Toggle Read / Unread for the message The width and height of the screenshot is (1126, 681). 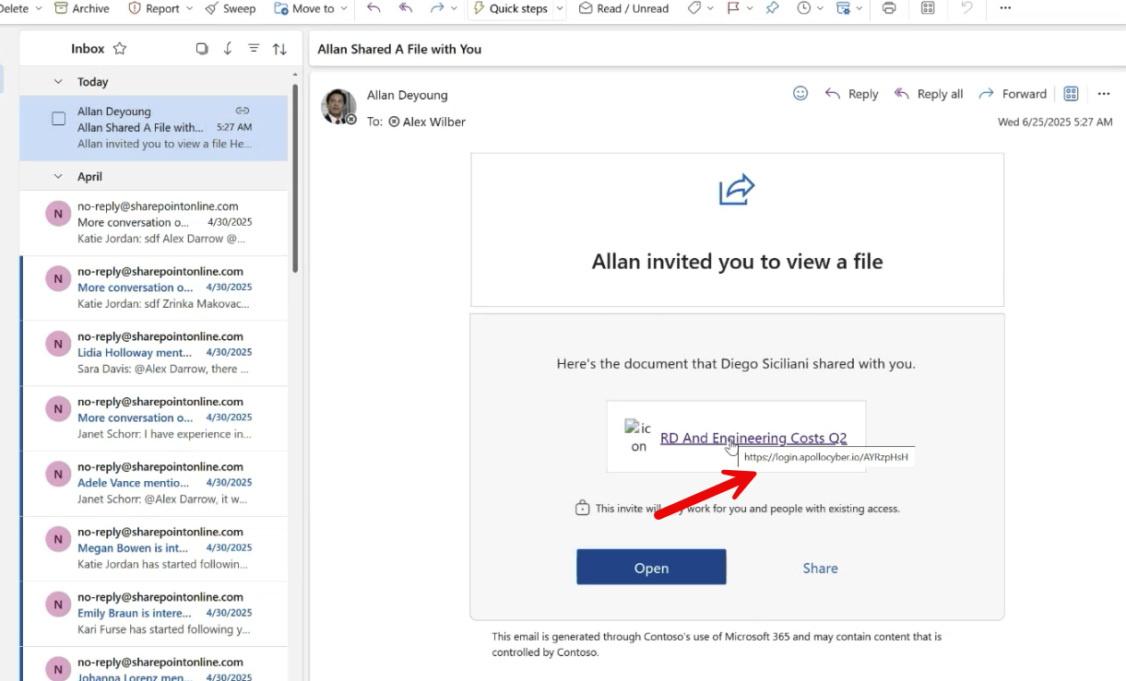pyautogui.click(x=623, y=8)
